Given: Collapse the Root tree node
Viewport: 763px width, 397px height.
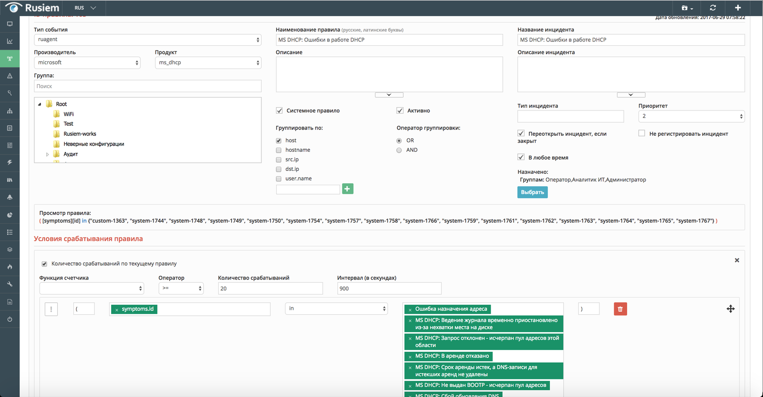Looking at the screenshot, I should pyautogui.click(x=40, y=104).
